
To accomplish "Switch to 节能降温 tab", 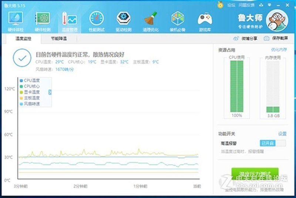I will pos(59,39).
